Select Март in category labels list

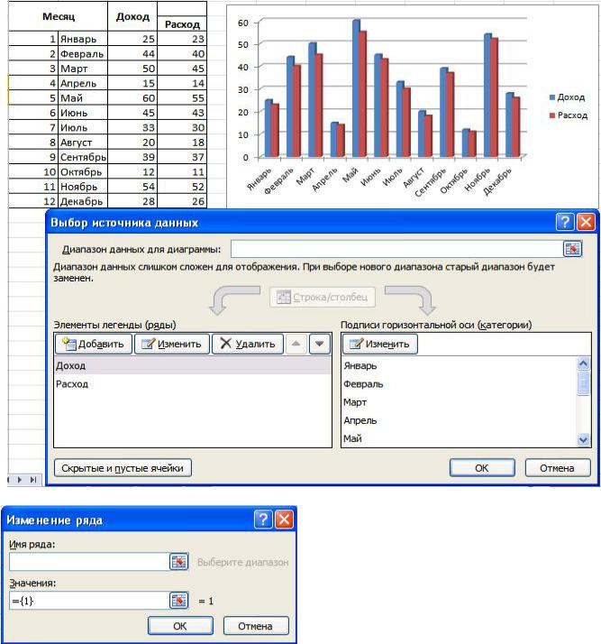[459, 402]
